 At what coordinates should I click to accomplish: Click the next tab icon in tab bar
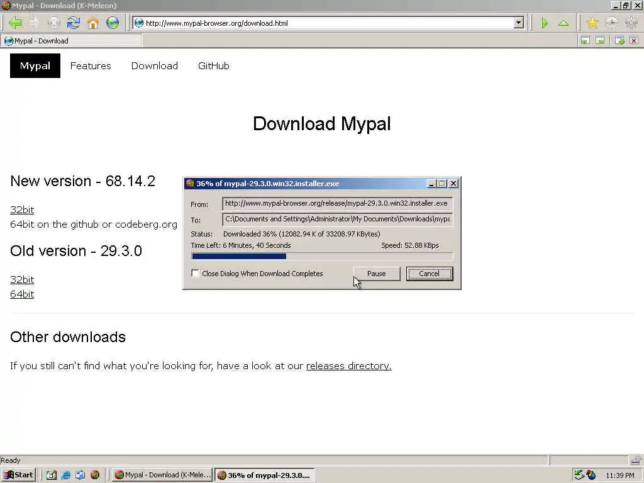pos(600,40)
